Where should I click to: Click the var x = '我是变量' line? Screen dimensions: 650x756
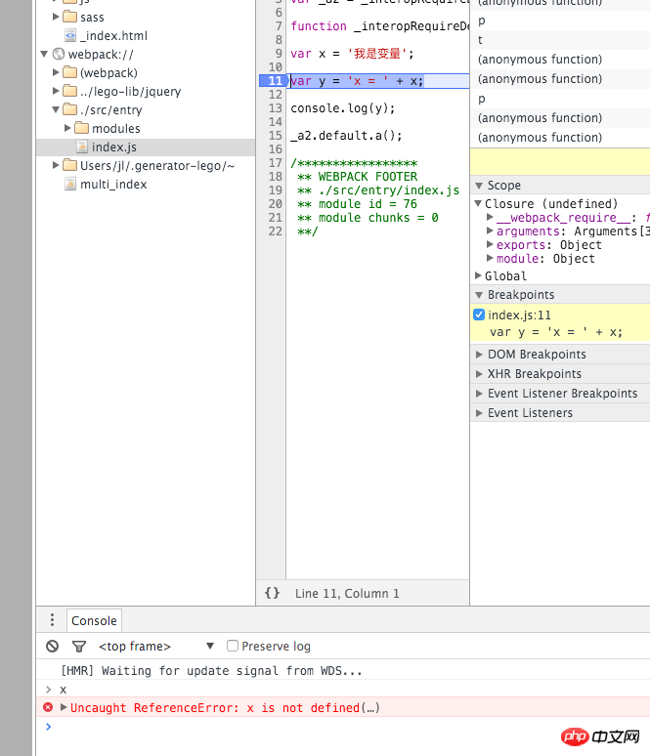(x=352, y=54)
